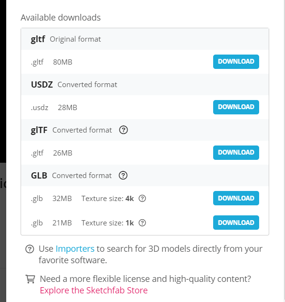285x302 pixels.
Task: Click the question mark icon before Use Importers
Action: coord(30,249)
